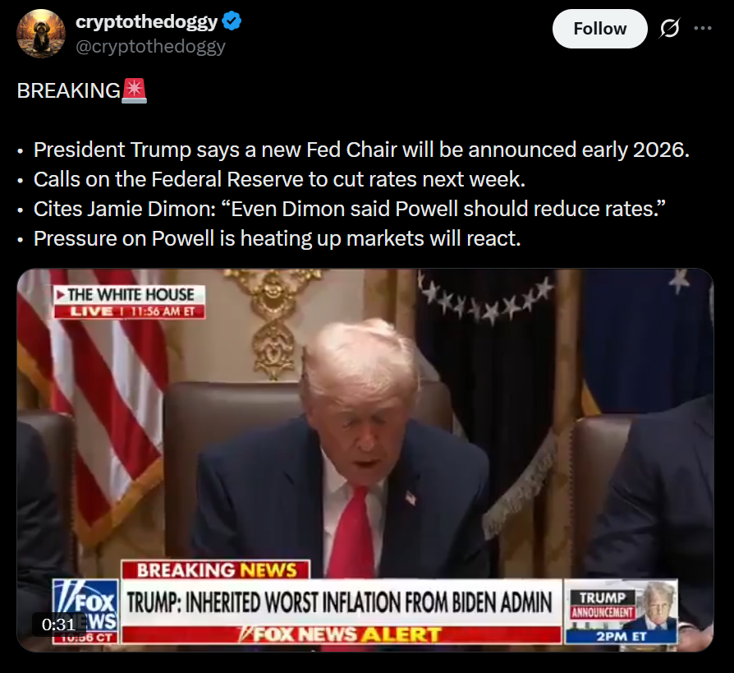Image resolution: width=734 pixels, height=673 pixels.
Task: Follow the cryptothedoggy account
Action: [x=599, y=29]
